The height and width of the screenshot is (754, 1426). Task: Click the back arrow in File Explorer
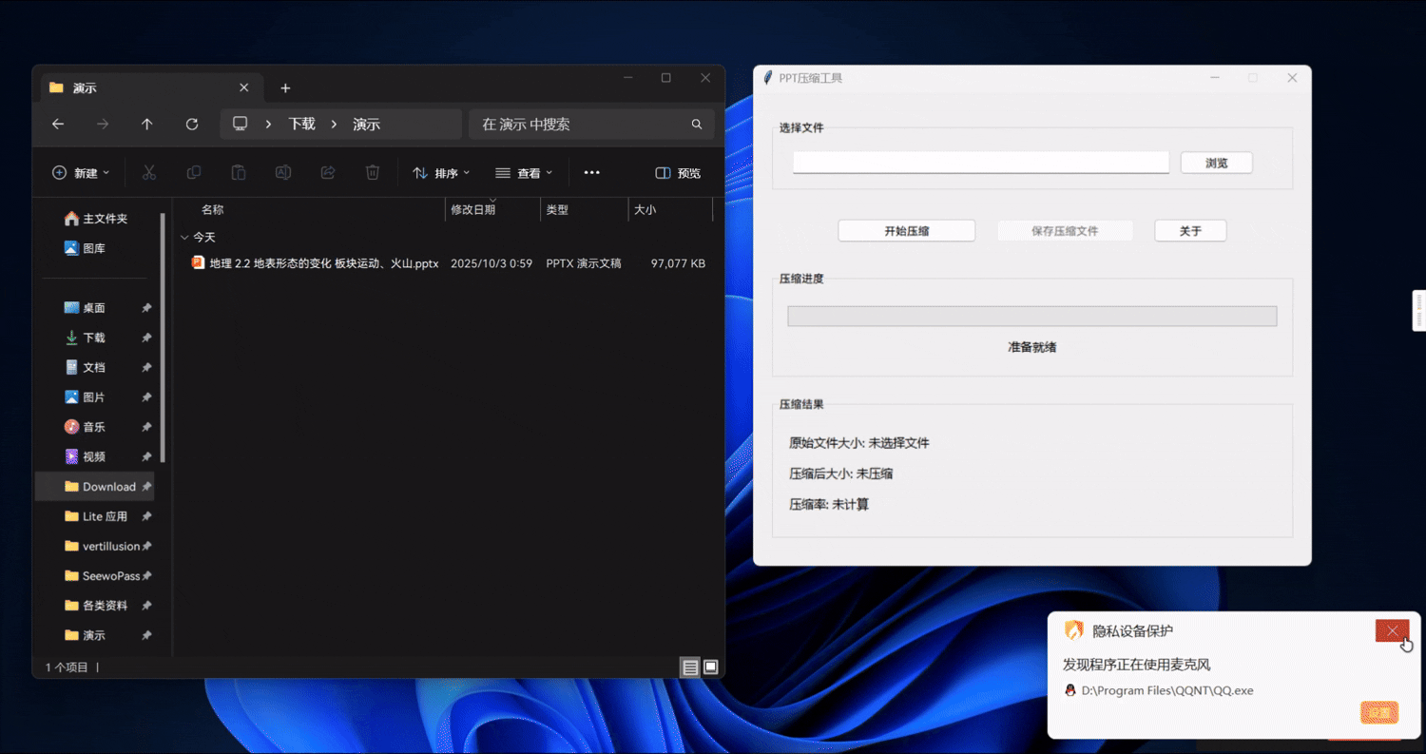(58, 125)
